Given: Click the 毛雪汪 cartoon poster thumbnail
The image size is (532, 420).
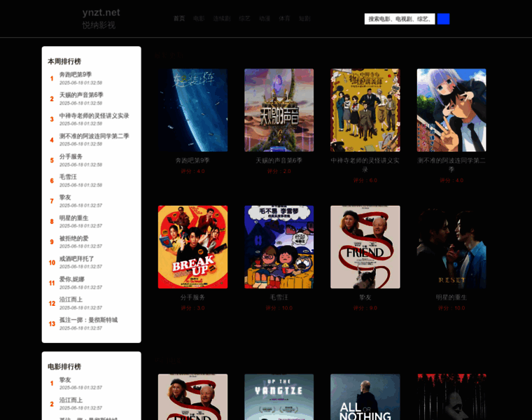Looking at the screenshot, I should click(279, 247).
